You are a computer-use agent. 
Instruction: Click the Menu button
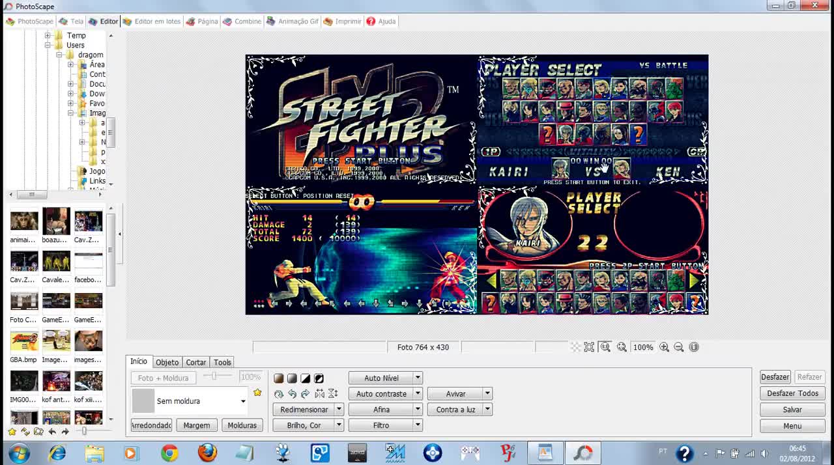pos(792,426)
